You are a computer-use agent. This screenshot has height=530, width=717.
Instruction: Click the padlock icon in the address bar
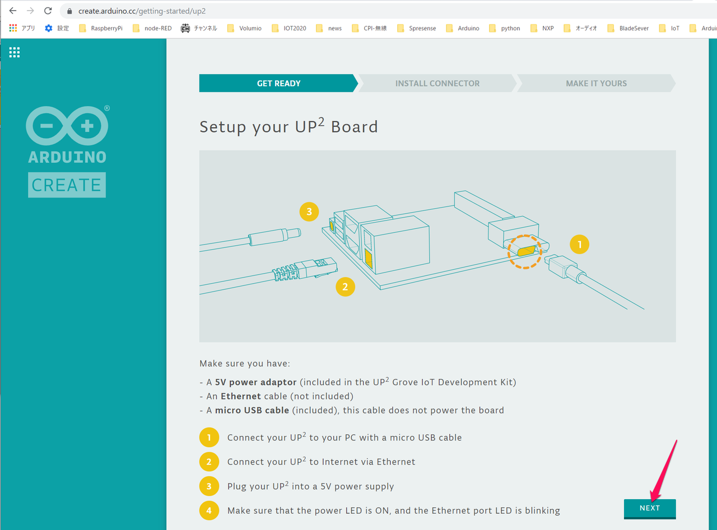(x=69, y=11)
